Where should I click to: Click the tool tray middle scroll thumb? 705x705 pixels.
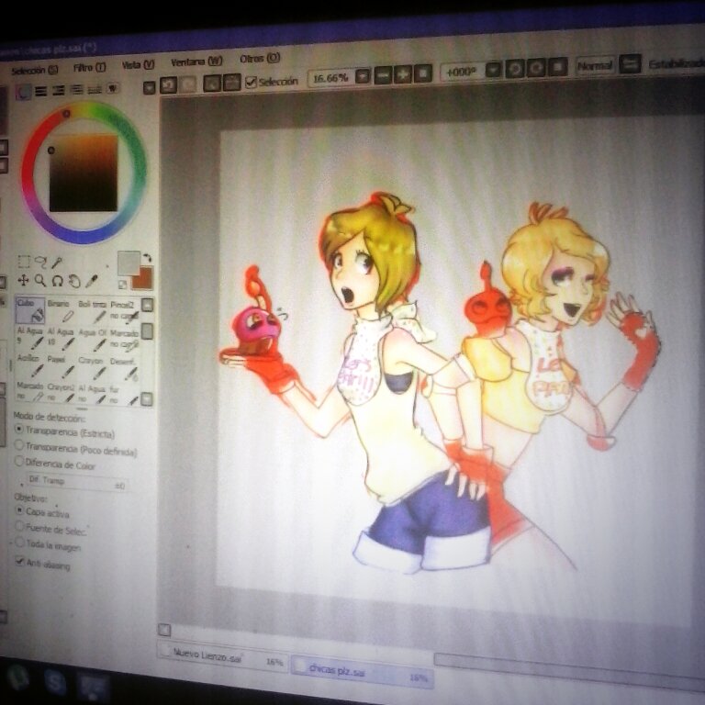click(147, 332)
